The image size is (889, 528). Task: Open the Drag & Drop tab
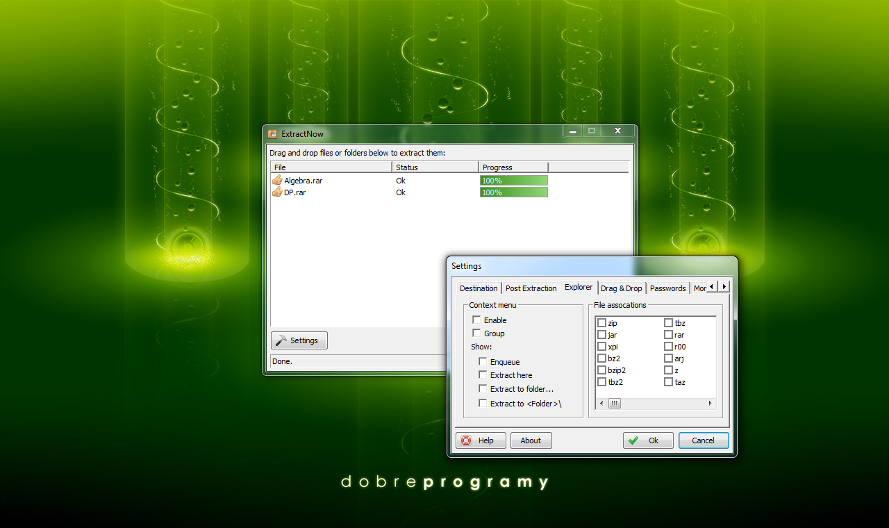click(x=621, y=288)
